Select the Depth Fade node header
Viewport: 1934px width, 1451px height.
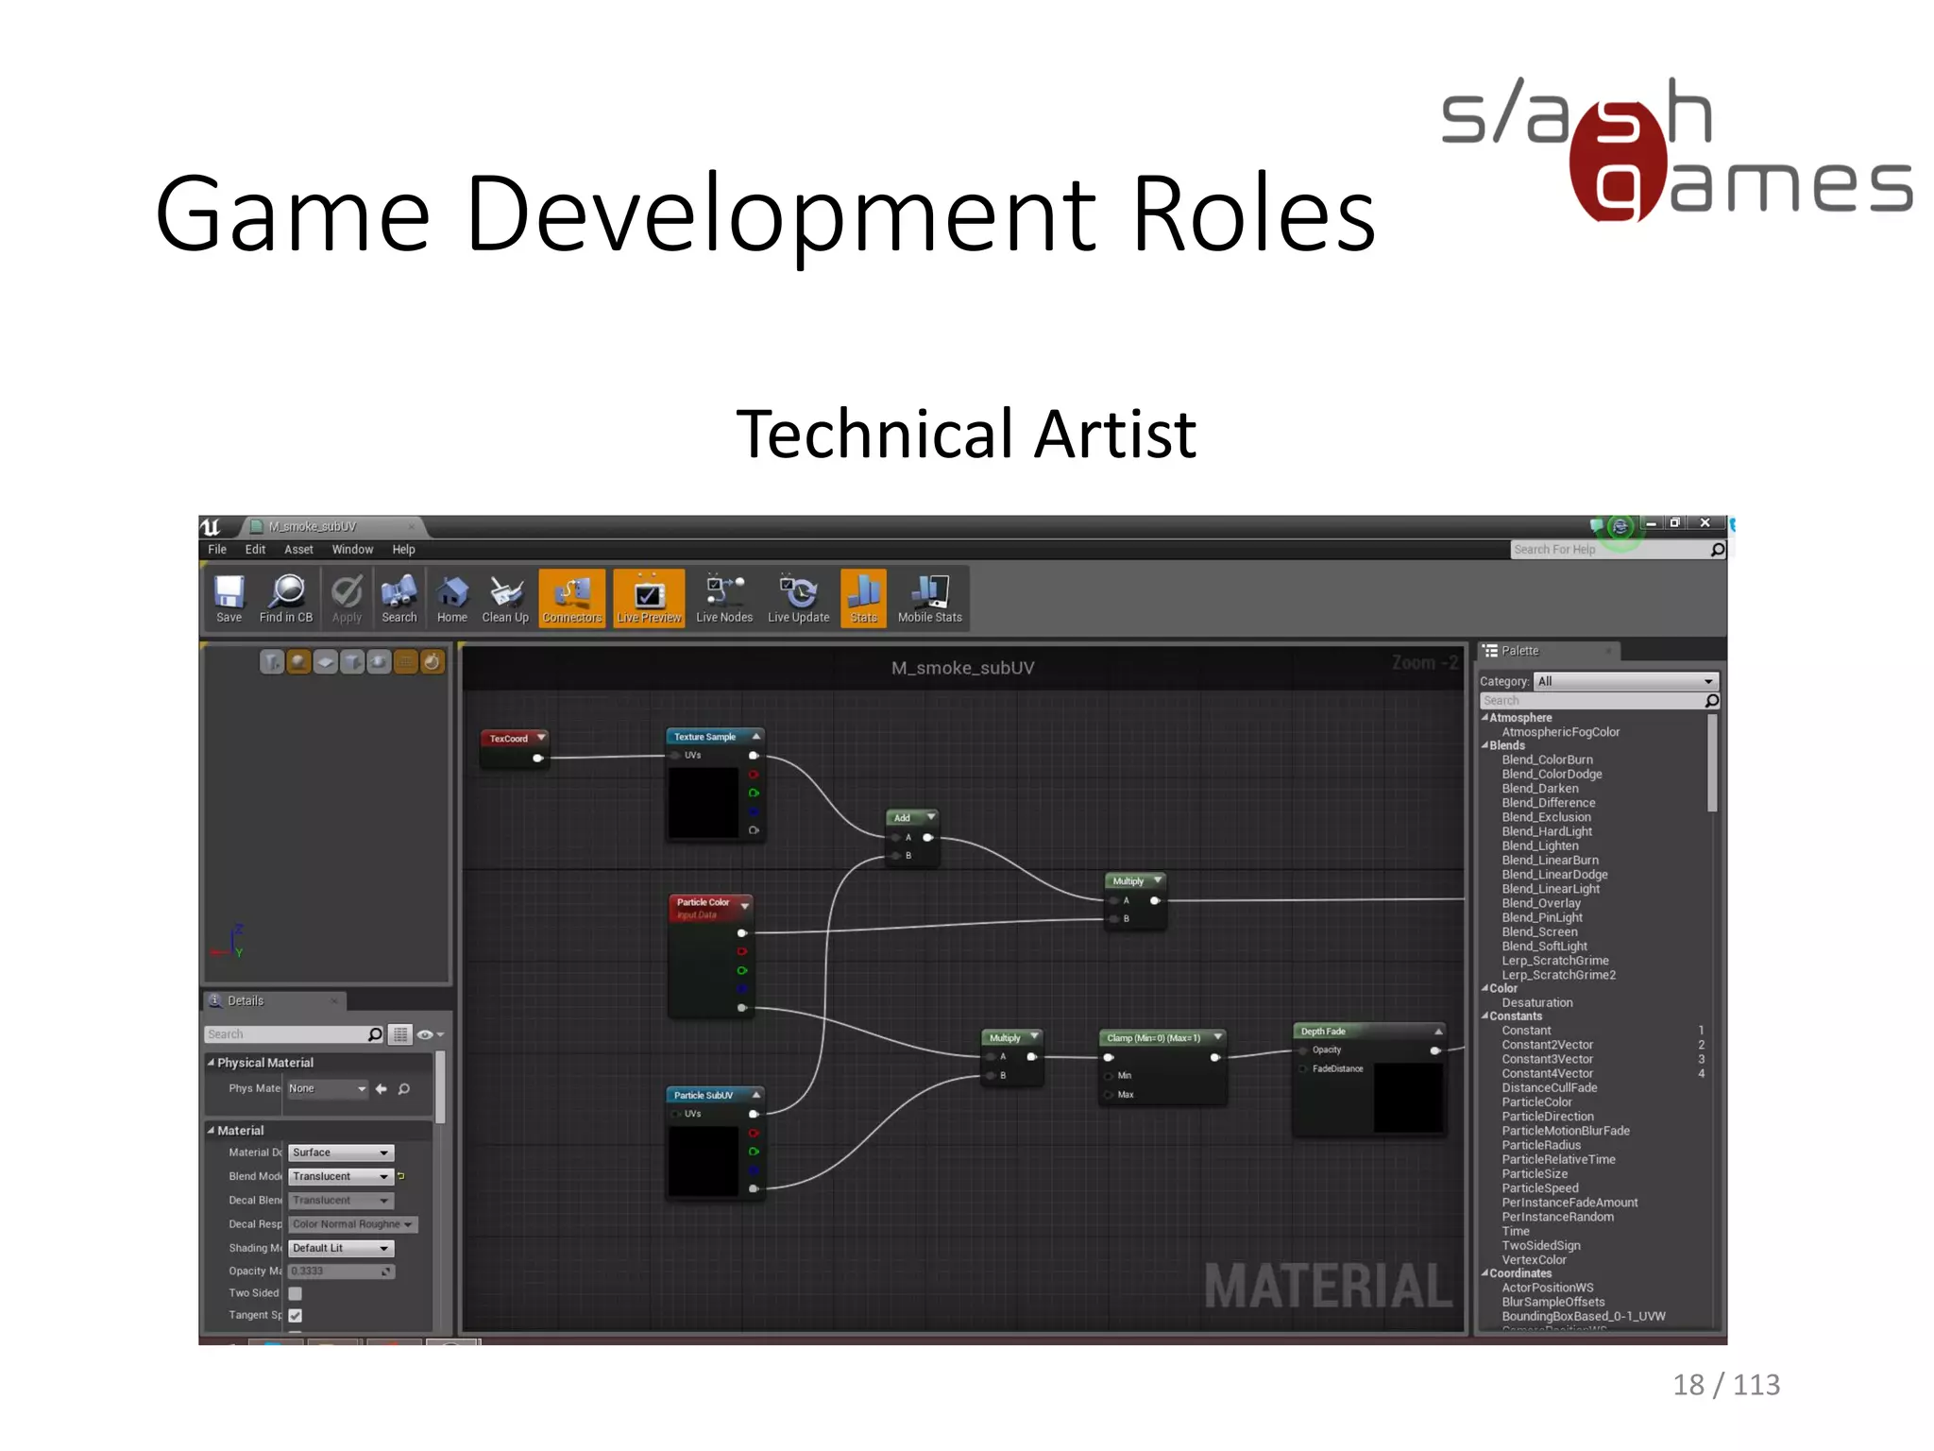pyautogui.click(x=1369, y=1032)
